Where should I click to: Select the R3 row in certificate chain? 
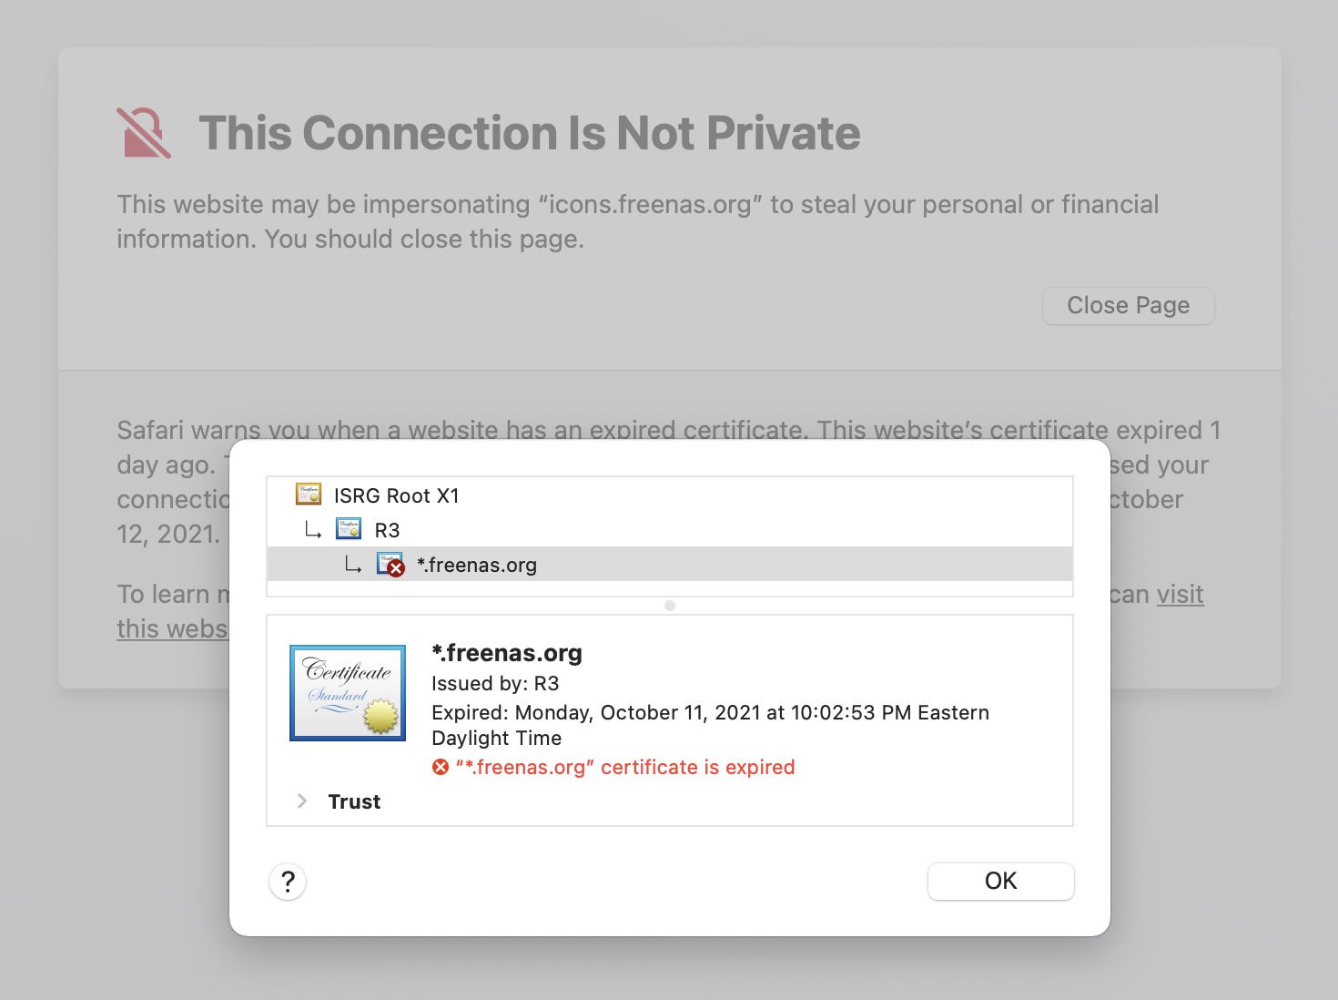tap(670, 529)
